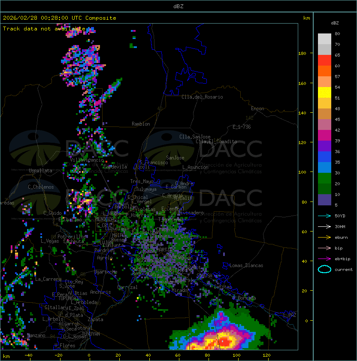The image size is (357, 361).
Task: Click the white 30HM arrow in legend
Action: [324, 227]
